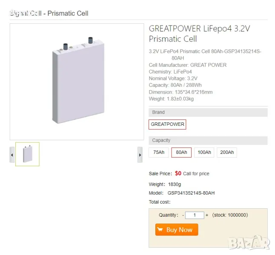Pick the 100Ah capacity option
275x255 pixels.
204,153
